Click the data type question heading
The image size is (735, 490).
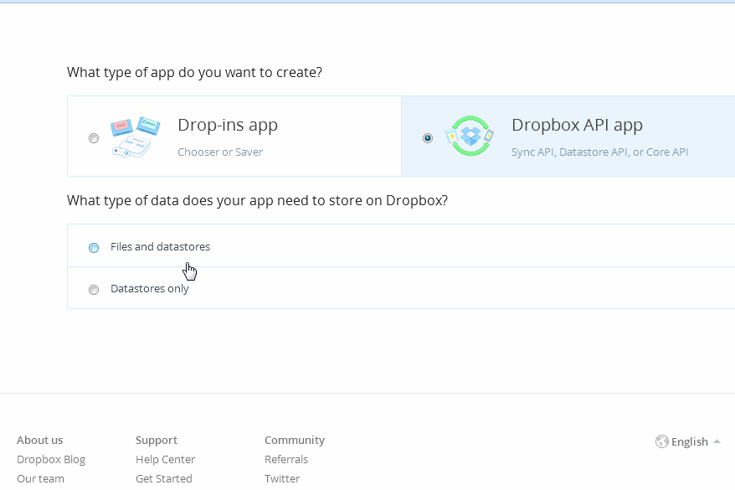pos(257,201)
